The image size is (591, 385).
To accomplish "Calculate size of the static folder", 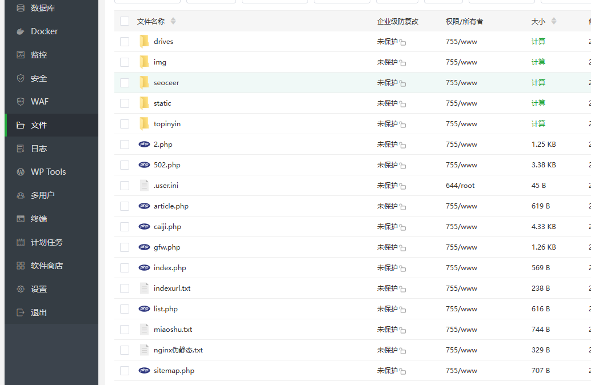I will [538, 103].
